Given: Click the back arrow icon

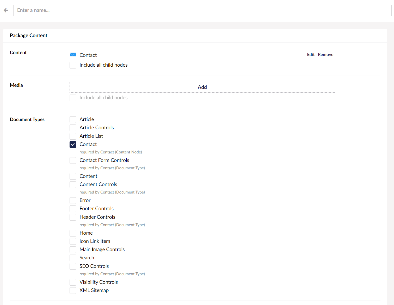Looking at the screenshot, I should click(x=6, y=10).
